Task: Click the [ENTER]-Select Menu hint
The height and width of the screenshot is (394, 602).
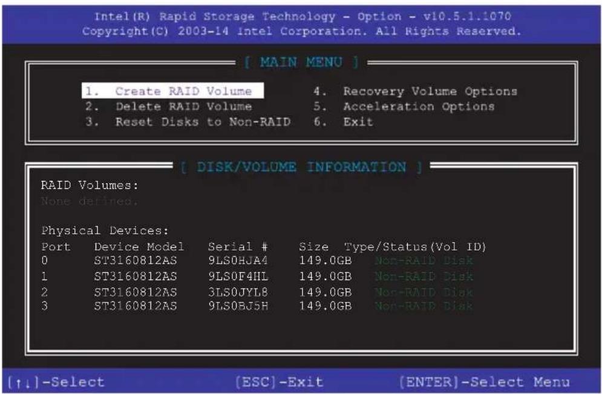Action: tap(484, 382)
